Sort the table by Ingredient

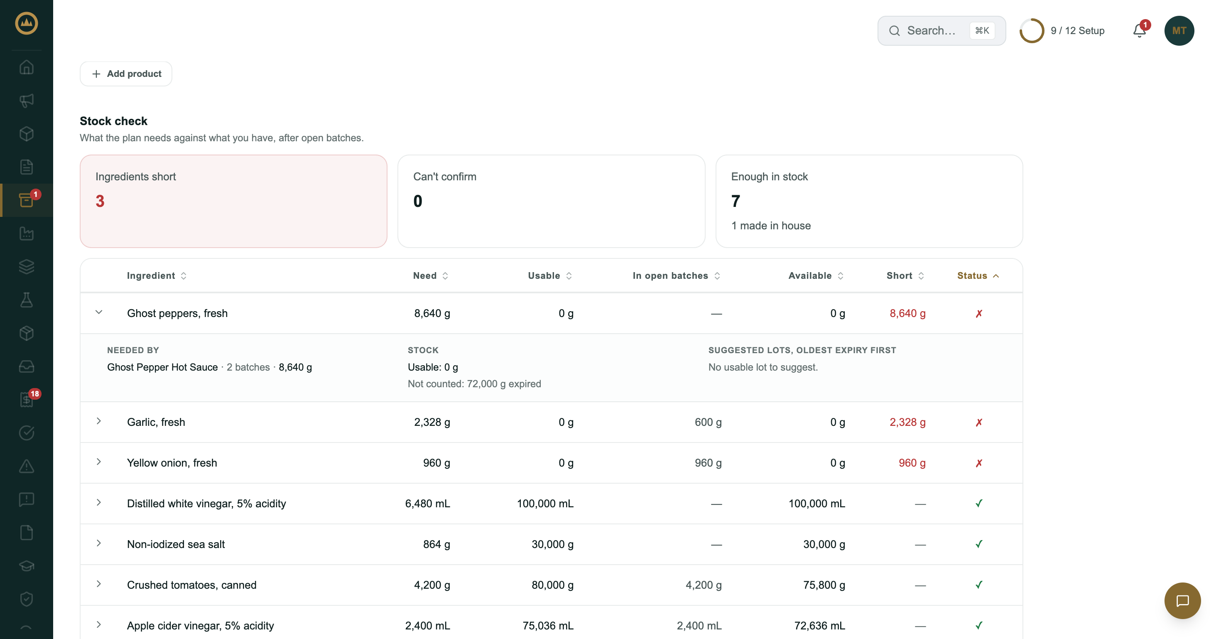[x=157, y=276]
